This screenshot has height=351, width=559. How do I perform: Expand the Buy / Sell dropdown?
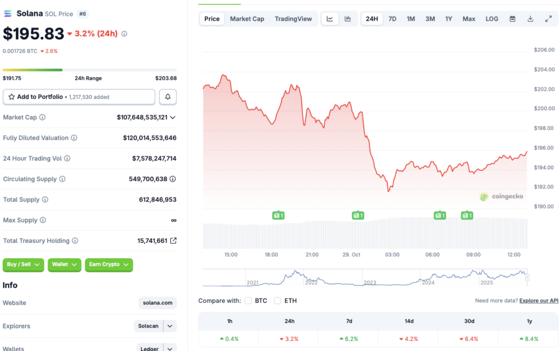[x=23, y=265]
